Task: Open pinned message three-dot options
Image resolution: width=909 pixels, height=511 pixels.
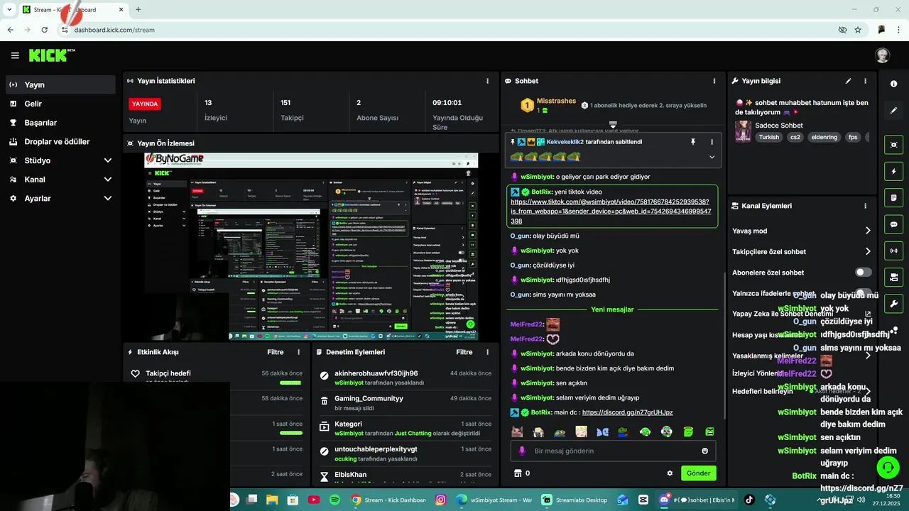Action: pyautogui.click(x=712, y=142)
